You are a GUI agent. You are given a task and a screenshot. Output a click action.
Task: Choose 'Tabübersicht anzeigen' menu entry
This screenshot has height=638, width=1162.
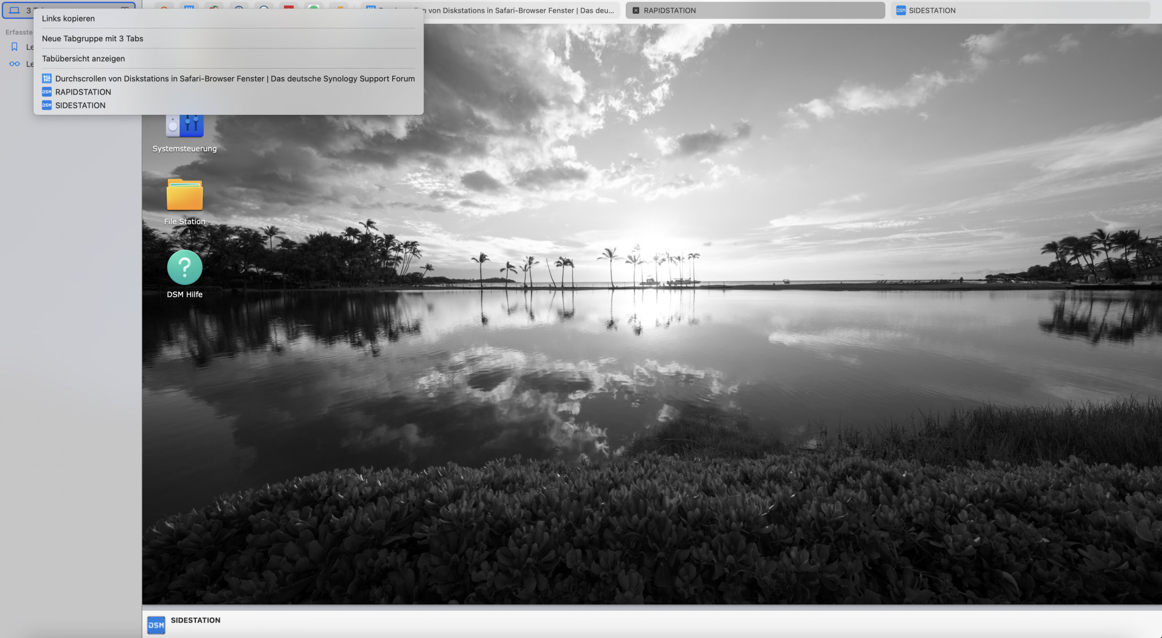(x=83, y=59)
